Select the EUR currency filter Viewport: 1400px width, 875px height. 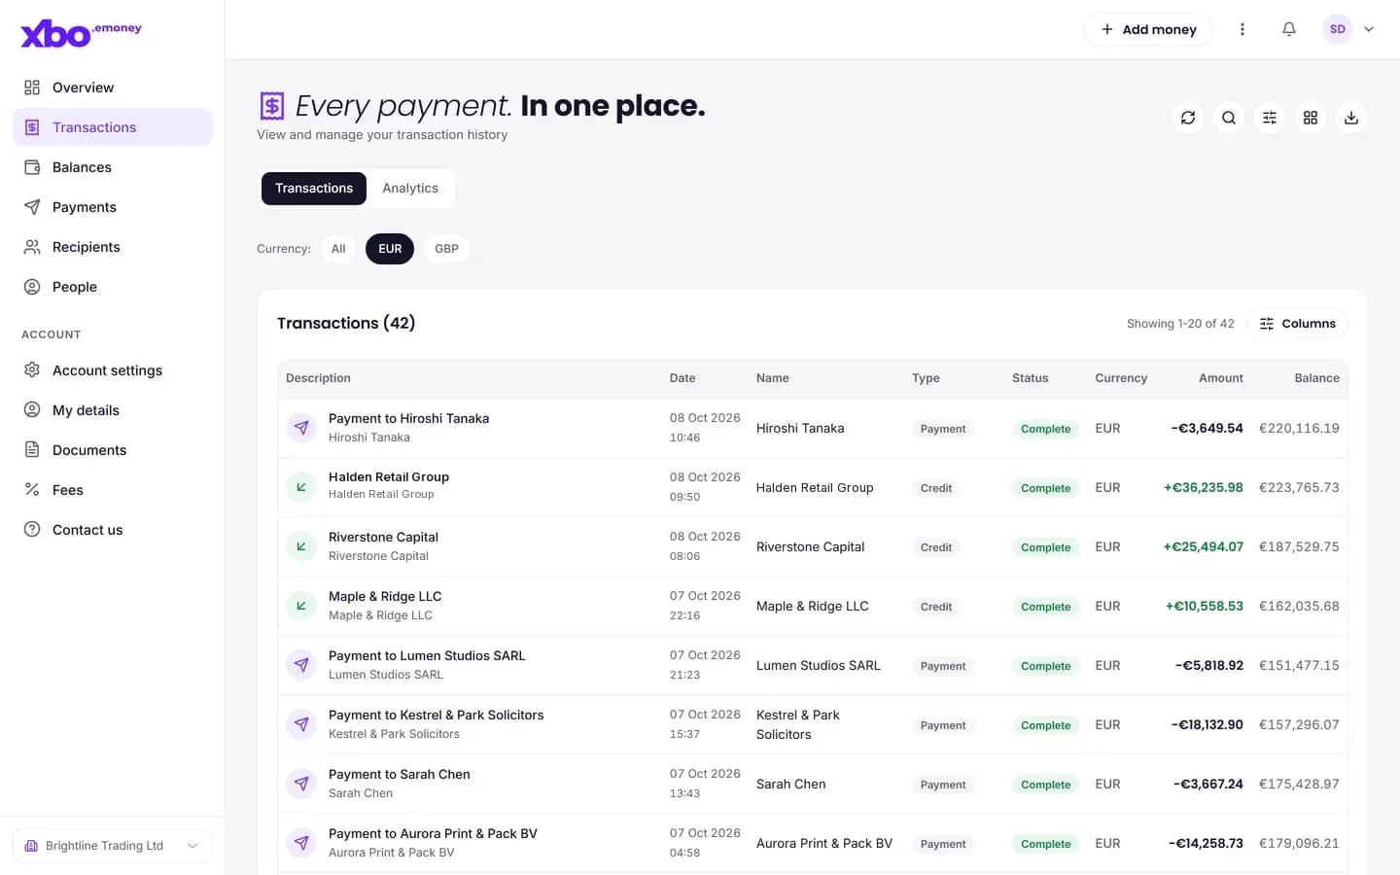390,249
